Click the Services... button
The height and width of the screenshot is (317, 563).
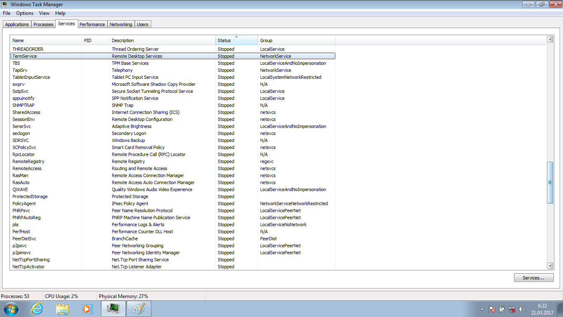pyautogui.click(x=533, y=278)
